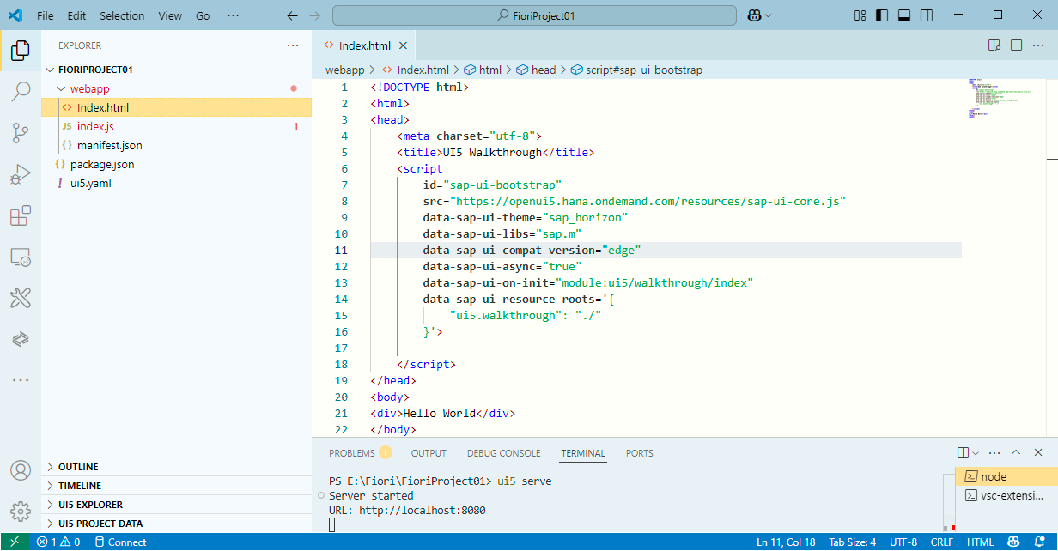Click the remote window indicator in status bar

point(14,542)
